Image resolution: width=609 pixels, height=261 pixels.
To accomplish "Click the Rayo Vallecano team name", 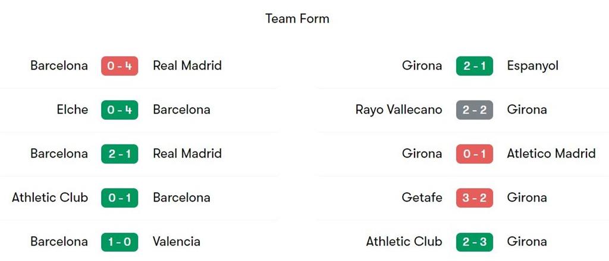I will click(398, 110).
